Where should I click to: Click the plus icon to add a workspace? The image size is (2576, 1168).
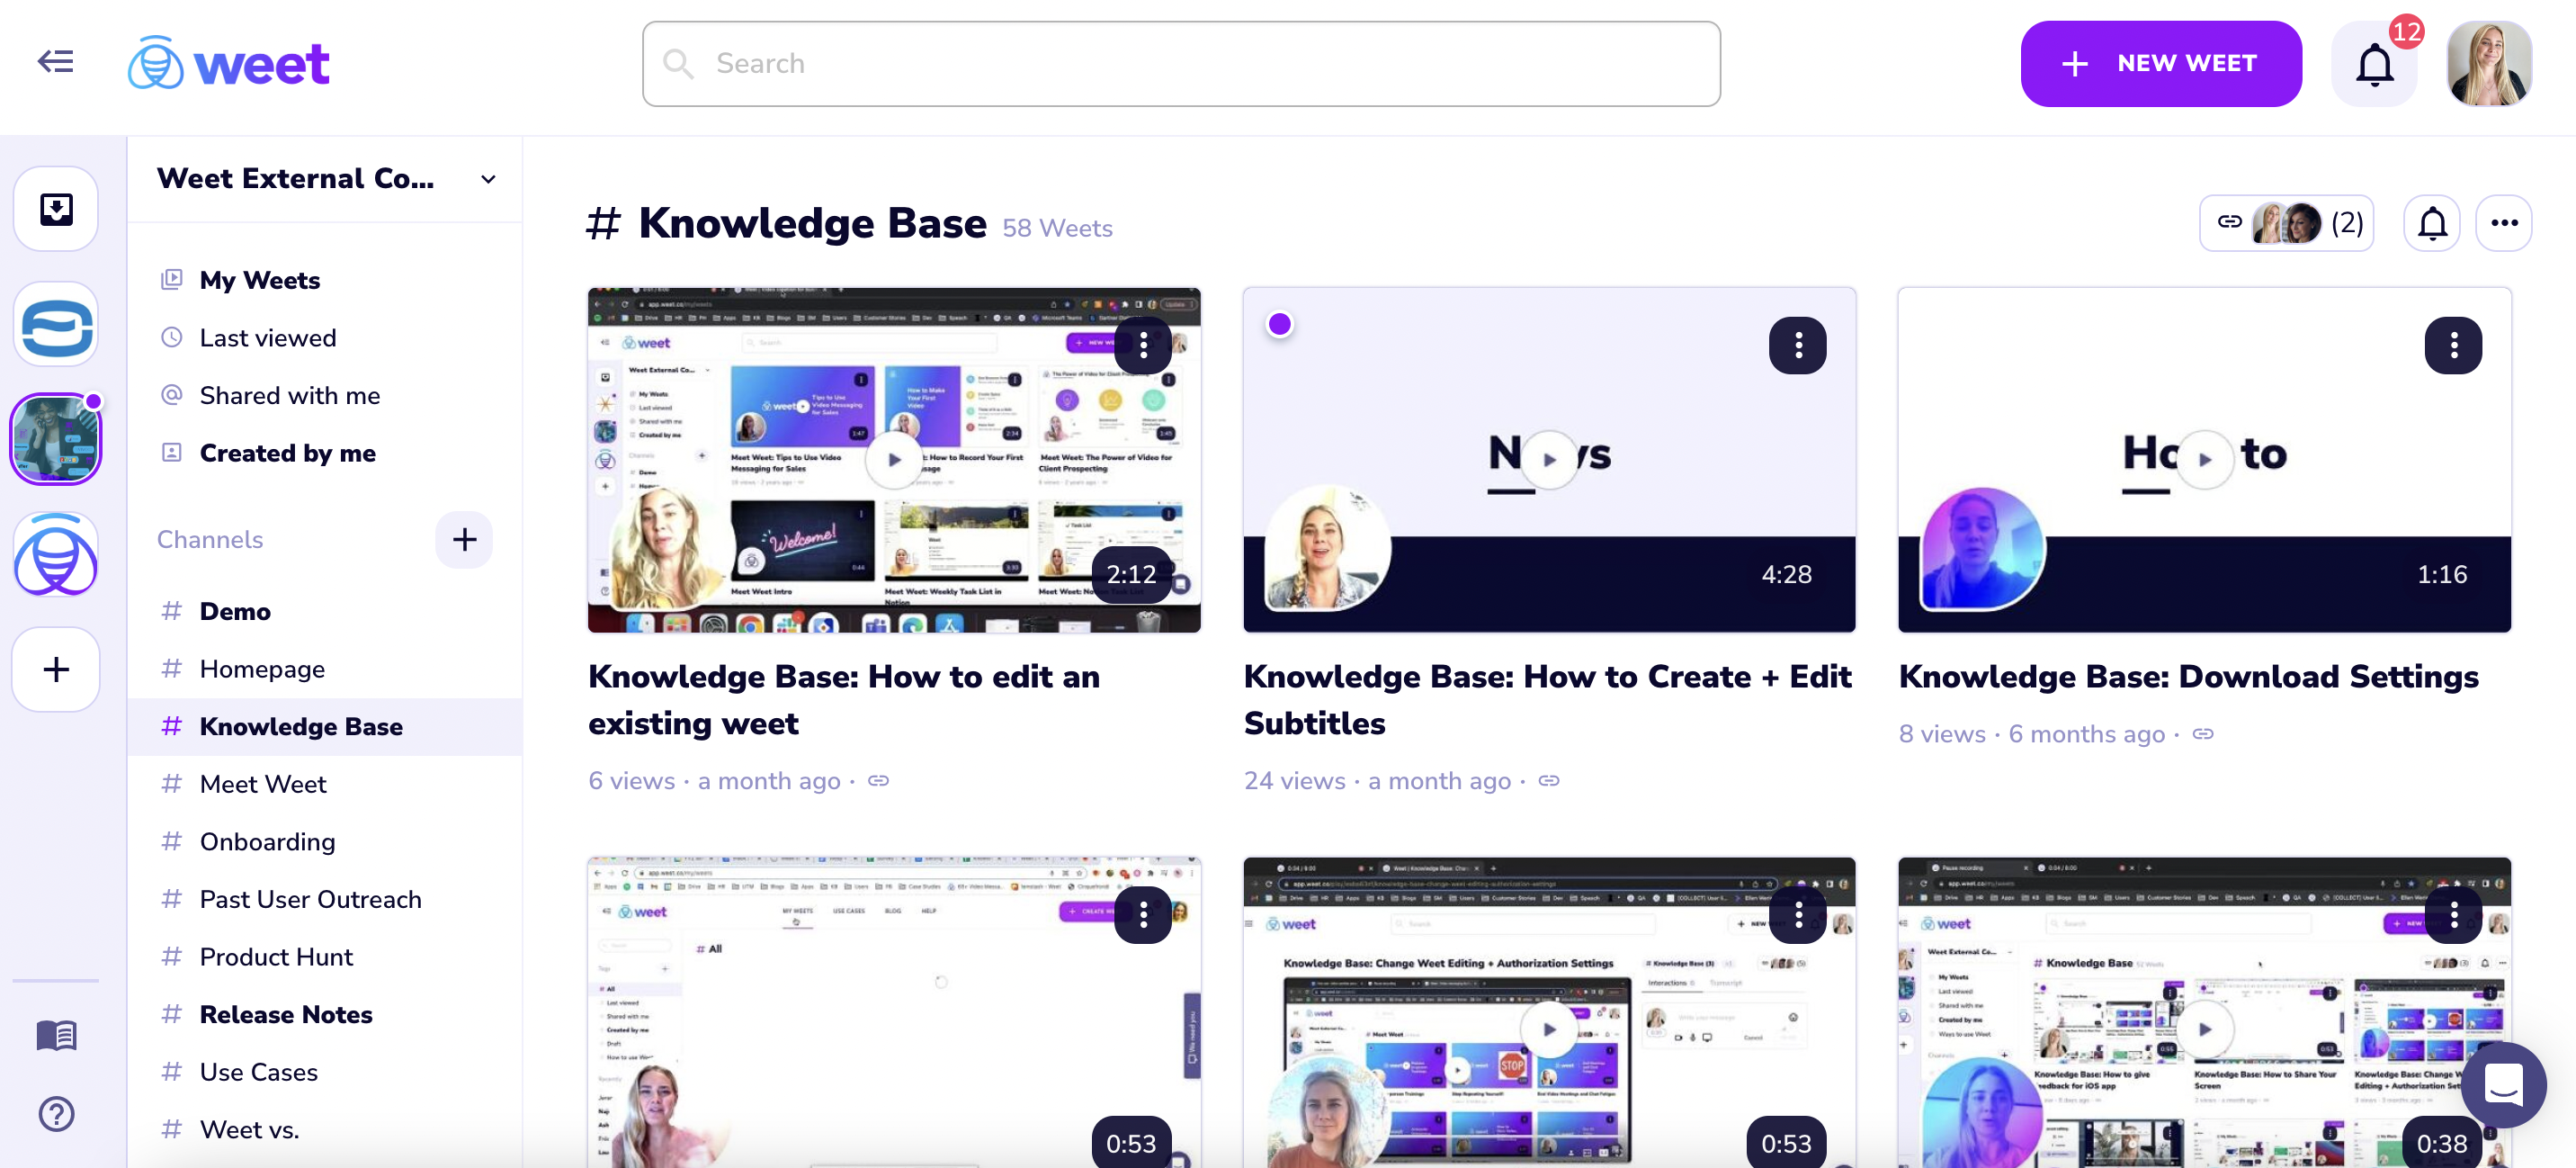(55, 669)
